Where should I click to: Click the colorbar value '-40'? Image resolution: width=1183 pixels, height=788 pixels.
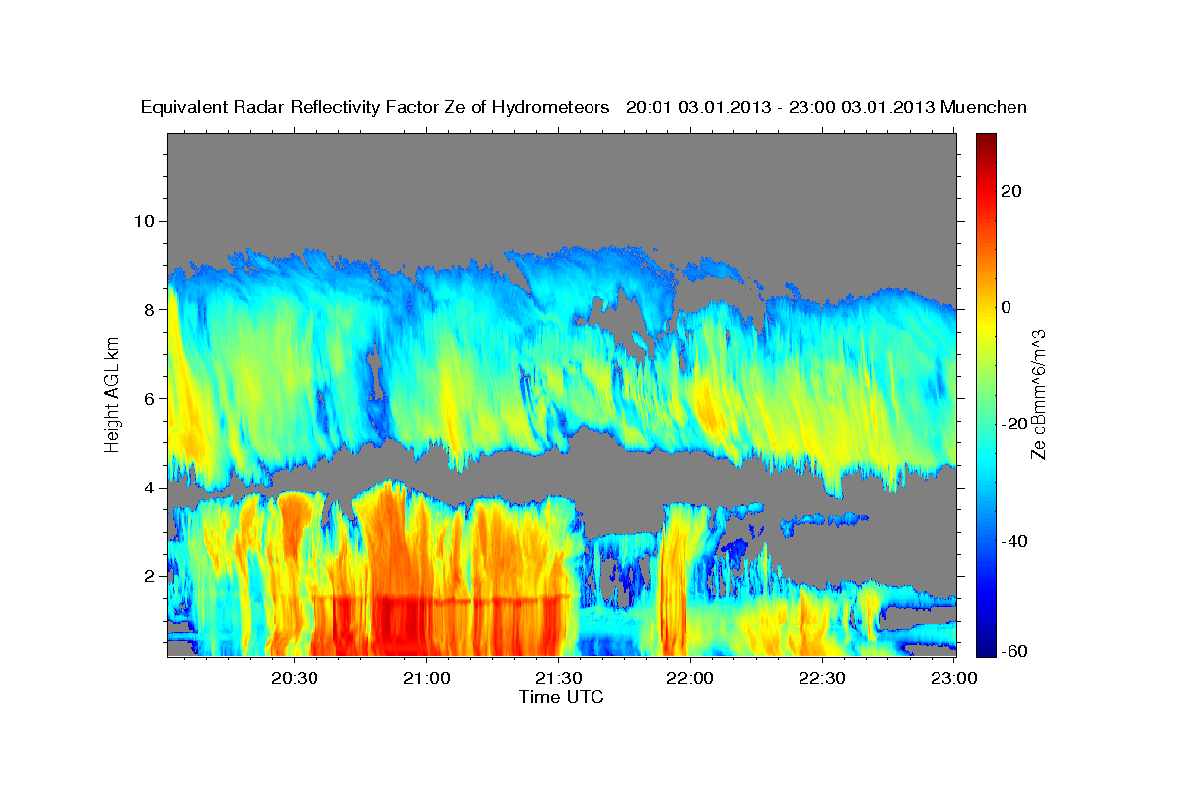[1014, 540]
